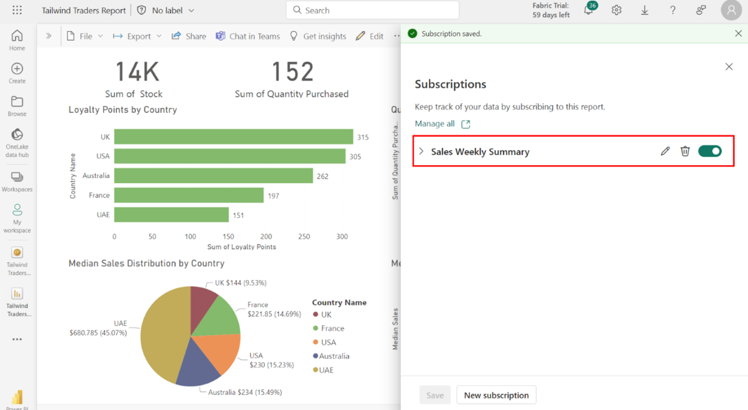The width and height of the screenshot is (748, 410).
Task: Delete Sales Weekly Summary via trash icon
Action: (685, 151)
